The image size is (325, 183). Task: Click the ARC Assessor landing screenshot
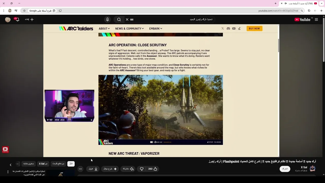[160, 110]
